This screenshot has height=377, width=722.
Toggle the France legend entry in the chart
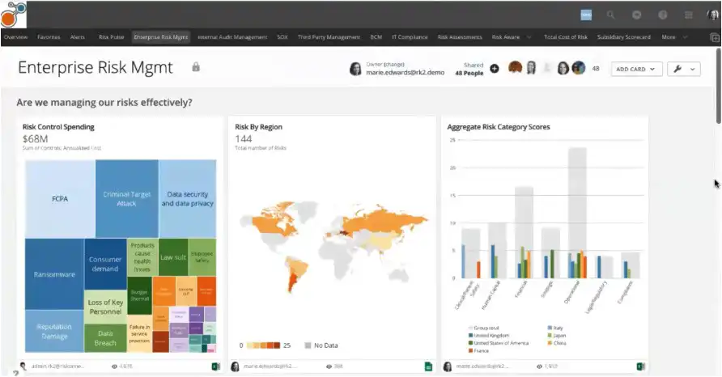(478, 351)
